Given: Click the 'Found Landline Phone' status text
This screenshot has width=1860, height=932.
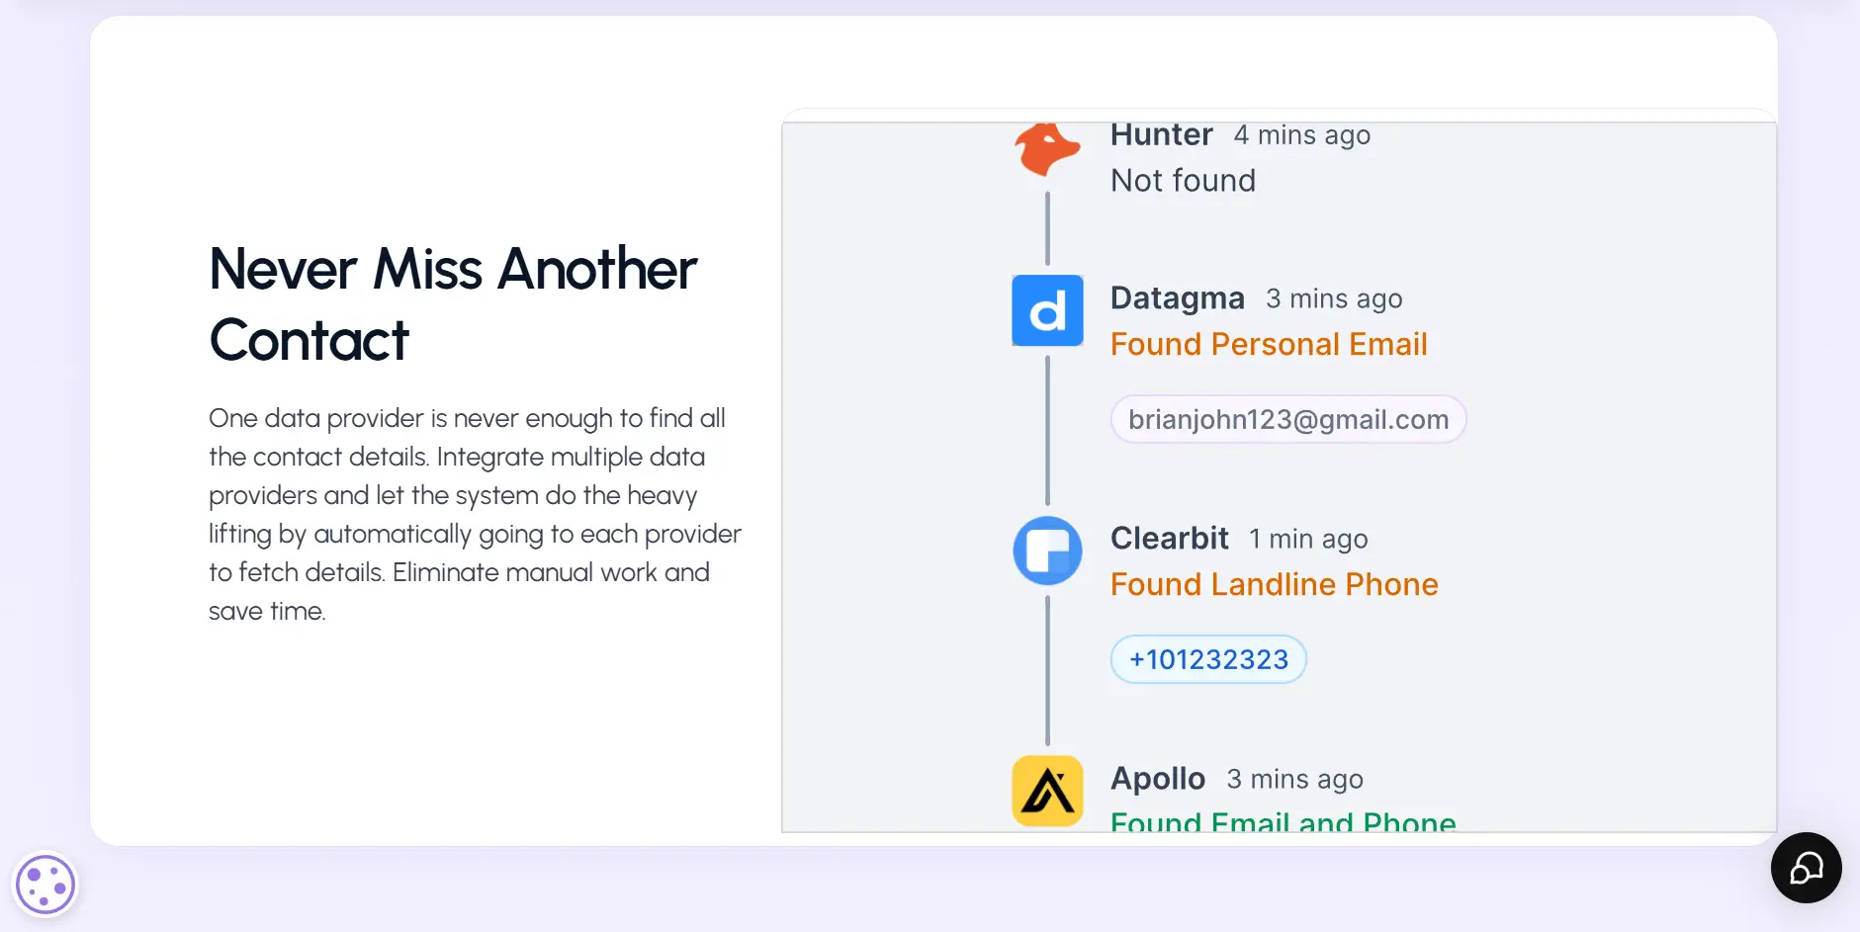Looking at the screenshot, I should coord(1274,584).
